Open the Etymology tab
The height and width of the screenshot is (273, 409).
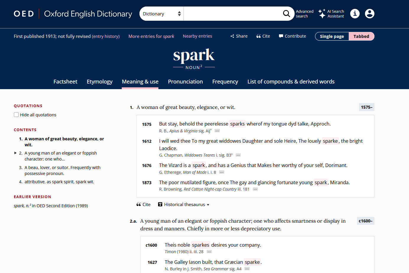(100, 82)
